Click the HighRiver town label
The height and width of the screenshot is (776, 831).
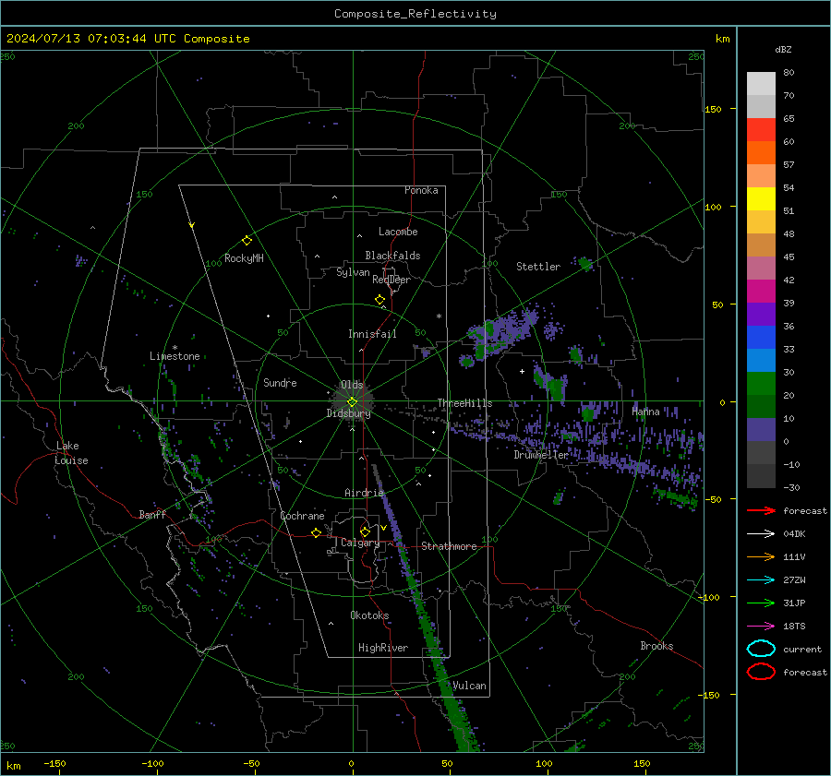383,648
